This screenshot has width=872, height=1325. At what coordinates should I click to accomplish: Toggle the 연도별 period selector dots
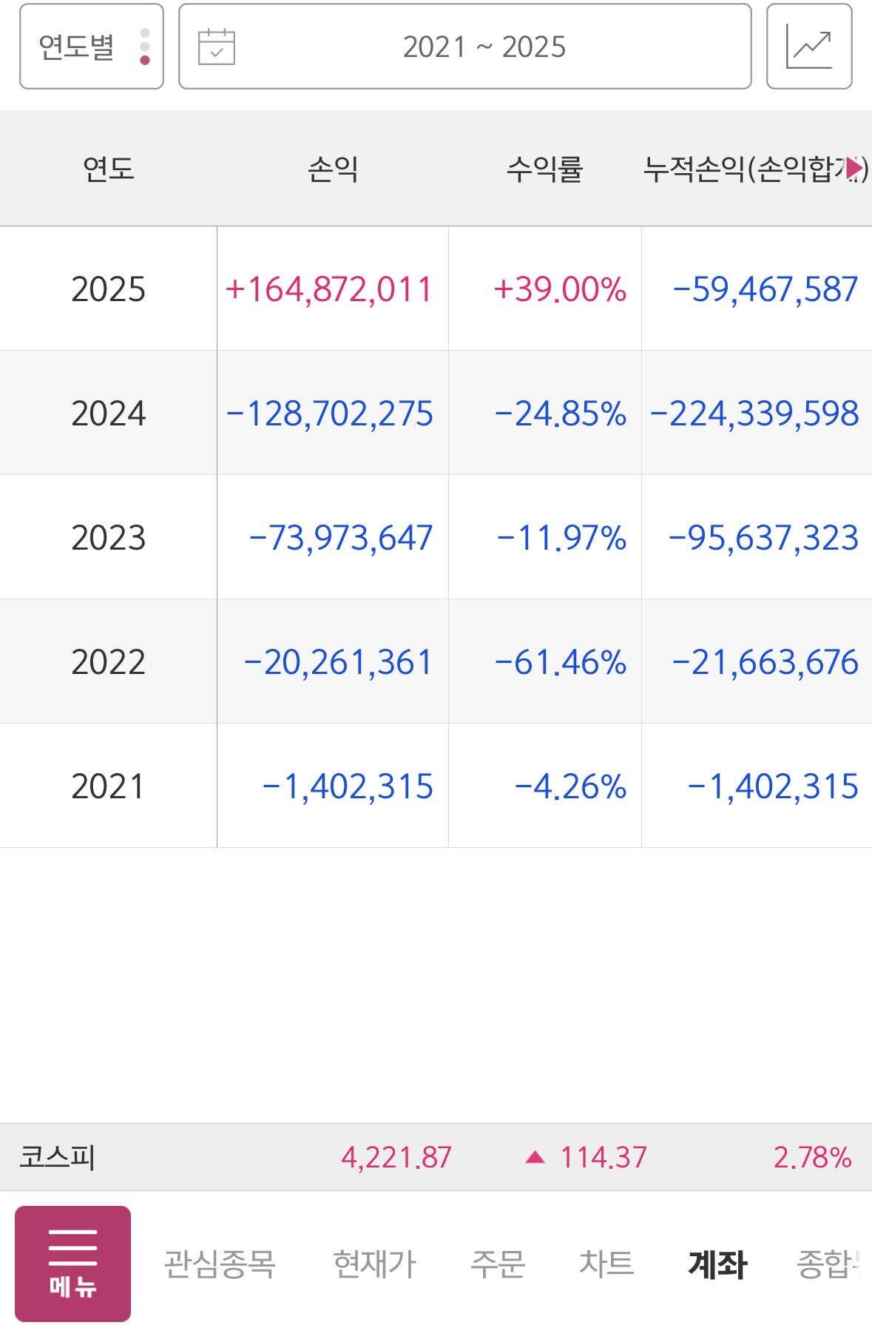[x=145, y=47]
